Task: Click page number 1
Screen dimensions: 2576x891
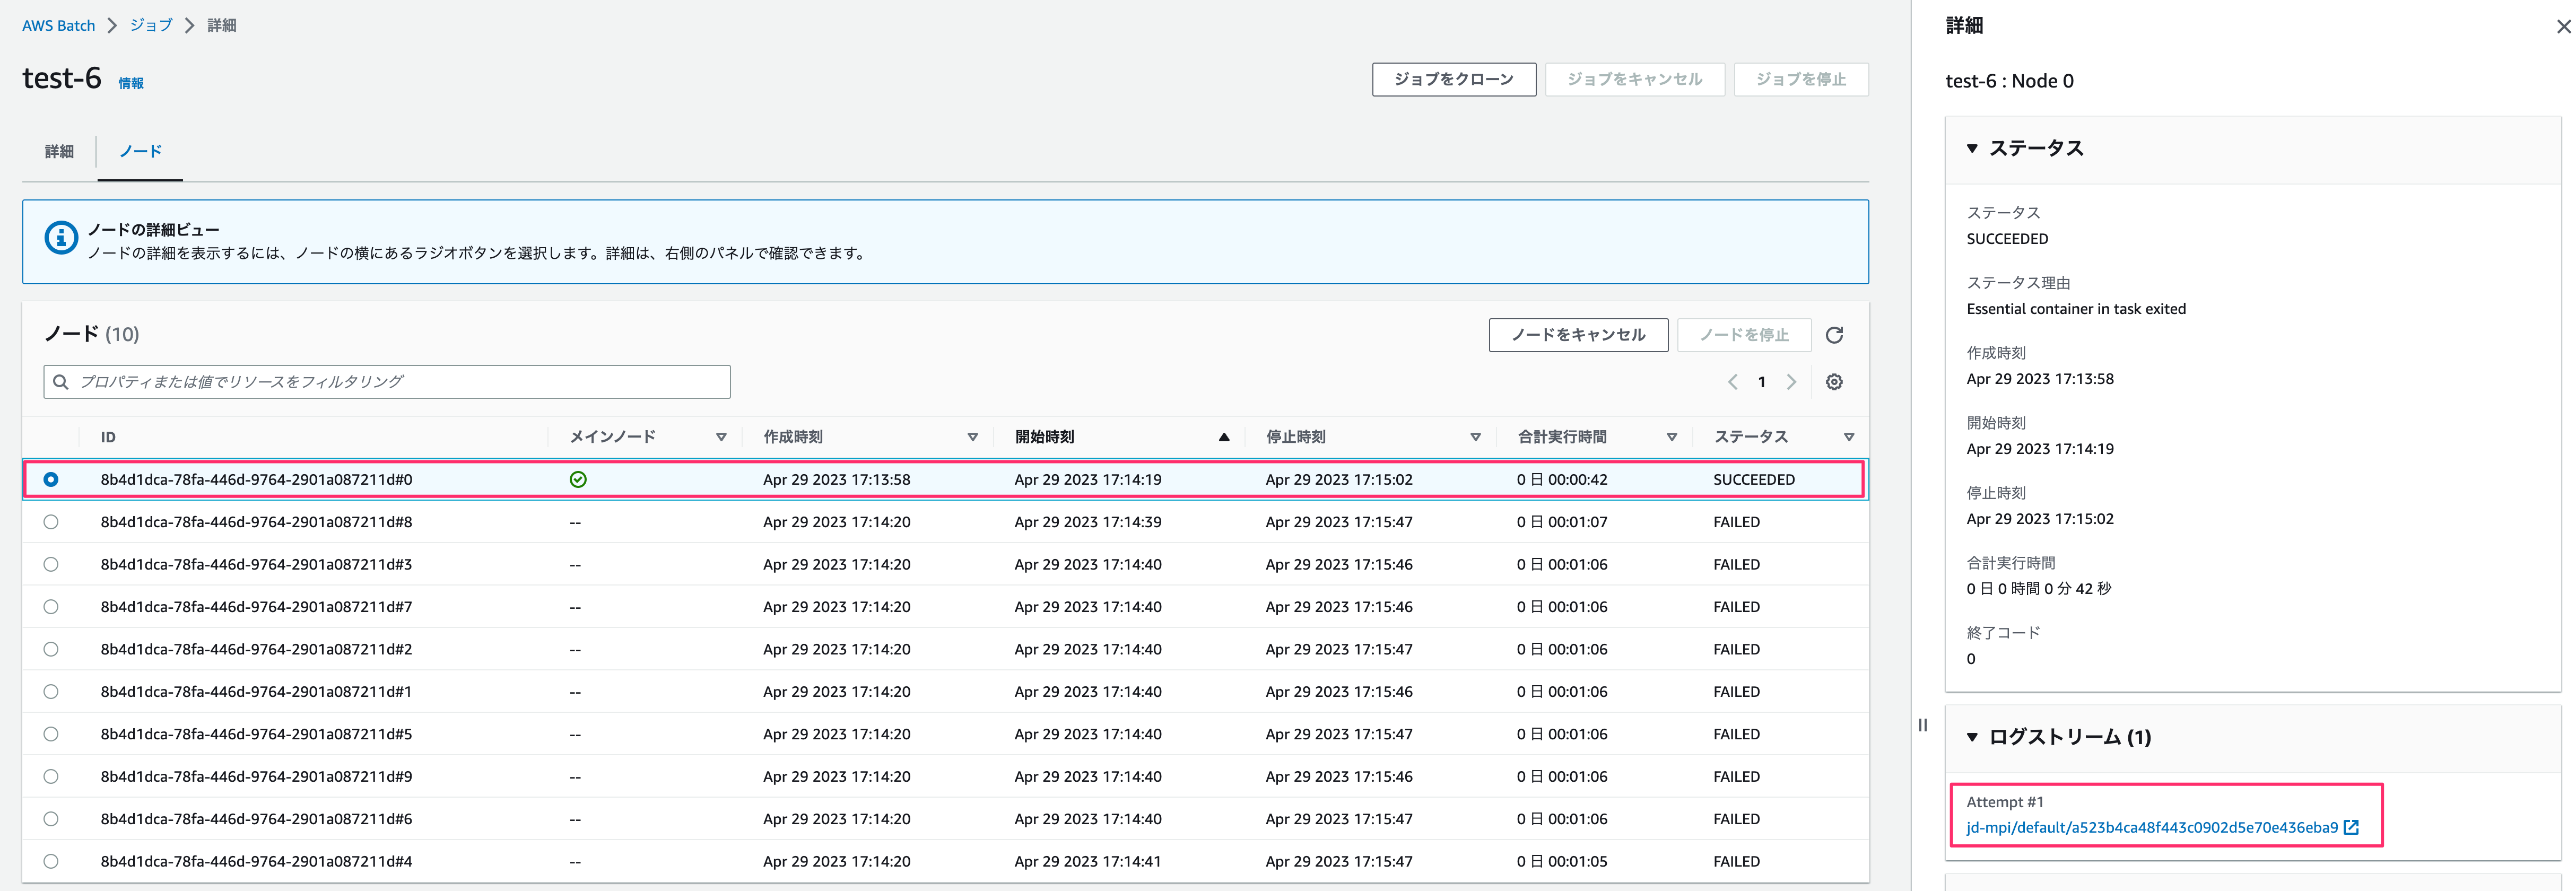Action: coord(1762,382)
